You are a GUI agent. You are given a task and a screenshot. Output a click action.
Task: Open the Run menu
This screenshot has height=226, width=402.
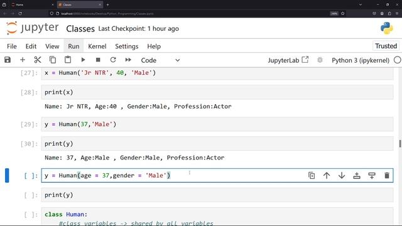click(73, 46)
